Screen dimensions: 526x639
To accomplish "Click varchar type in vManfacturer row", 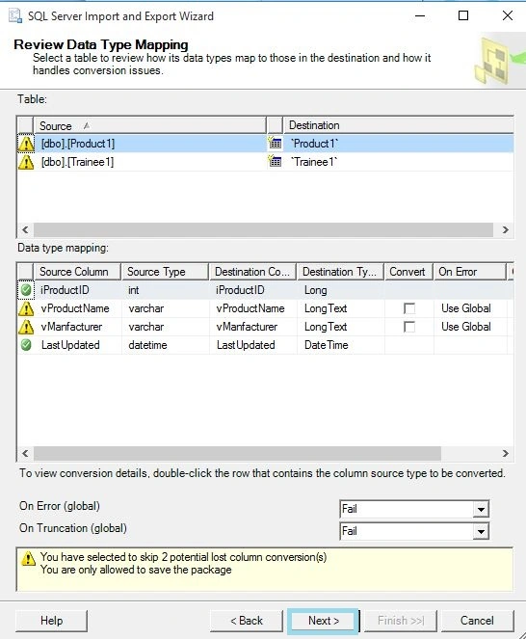I will pyautogui.click(x=165, y=327).
